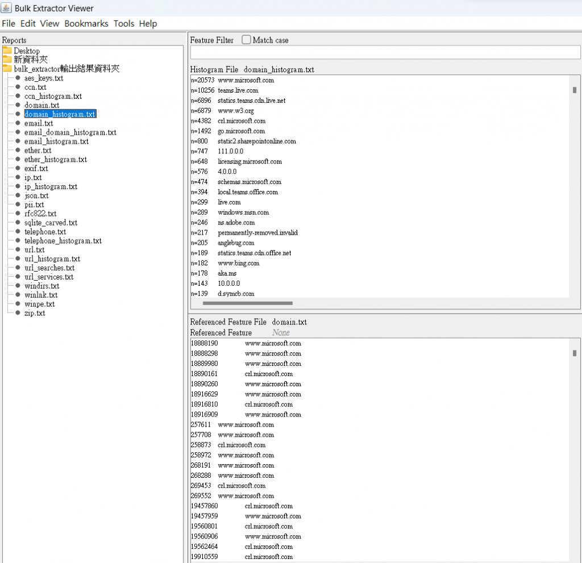Click the bullet icon beside aes_keys.txt

pos(18,78)
